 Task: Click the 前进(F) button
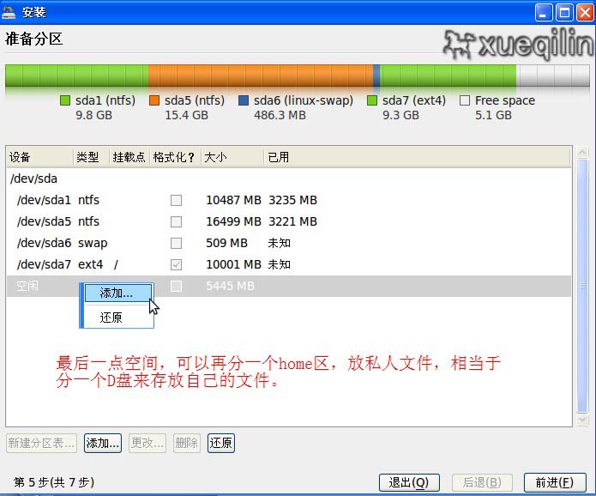[x=555, y=482]
